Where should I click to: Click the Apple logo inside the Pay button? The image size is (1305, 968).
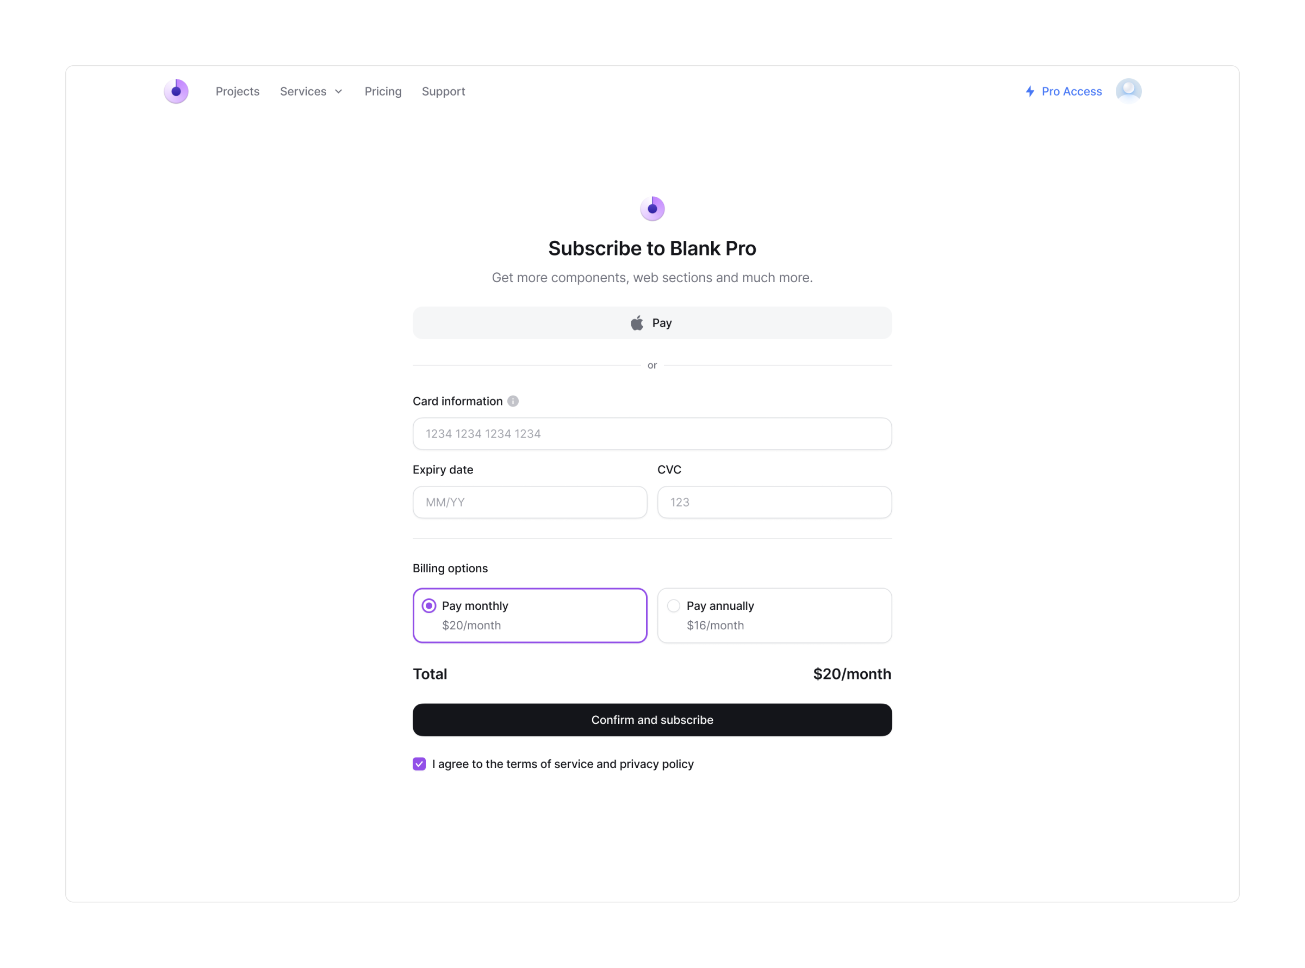coord(636,322)
